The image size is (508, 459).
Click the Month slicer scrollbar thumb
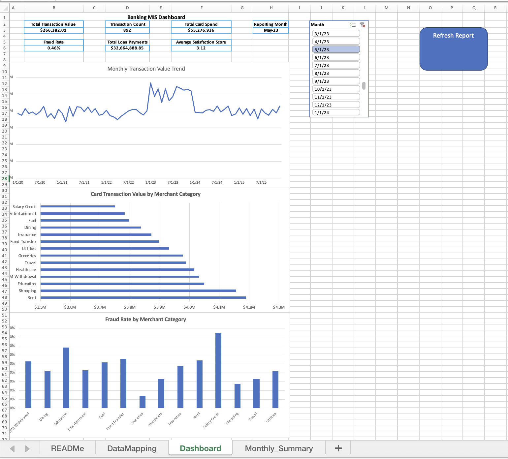364,86
